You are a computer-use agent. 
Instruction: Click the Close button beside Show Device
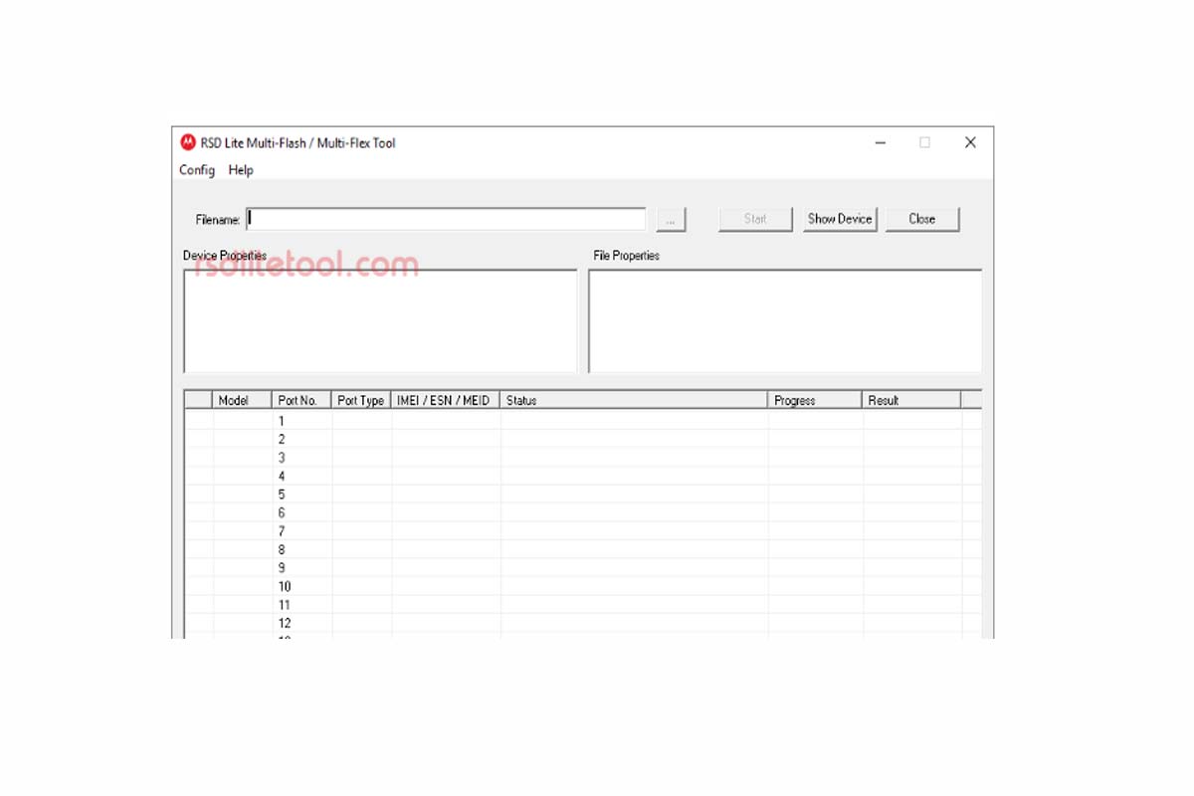point(922,219)
